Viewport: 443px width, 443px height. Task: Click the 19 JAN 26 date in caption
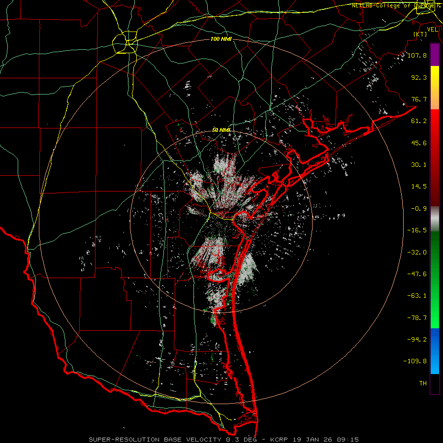(313, 440)
